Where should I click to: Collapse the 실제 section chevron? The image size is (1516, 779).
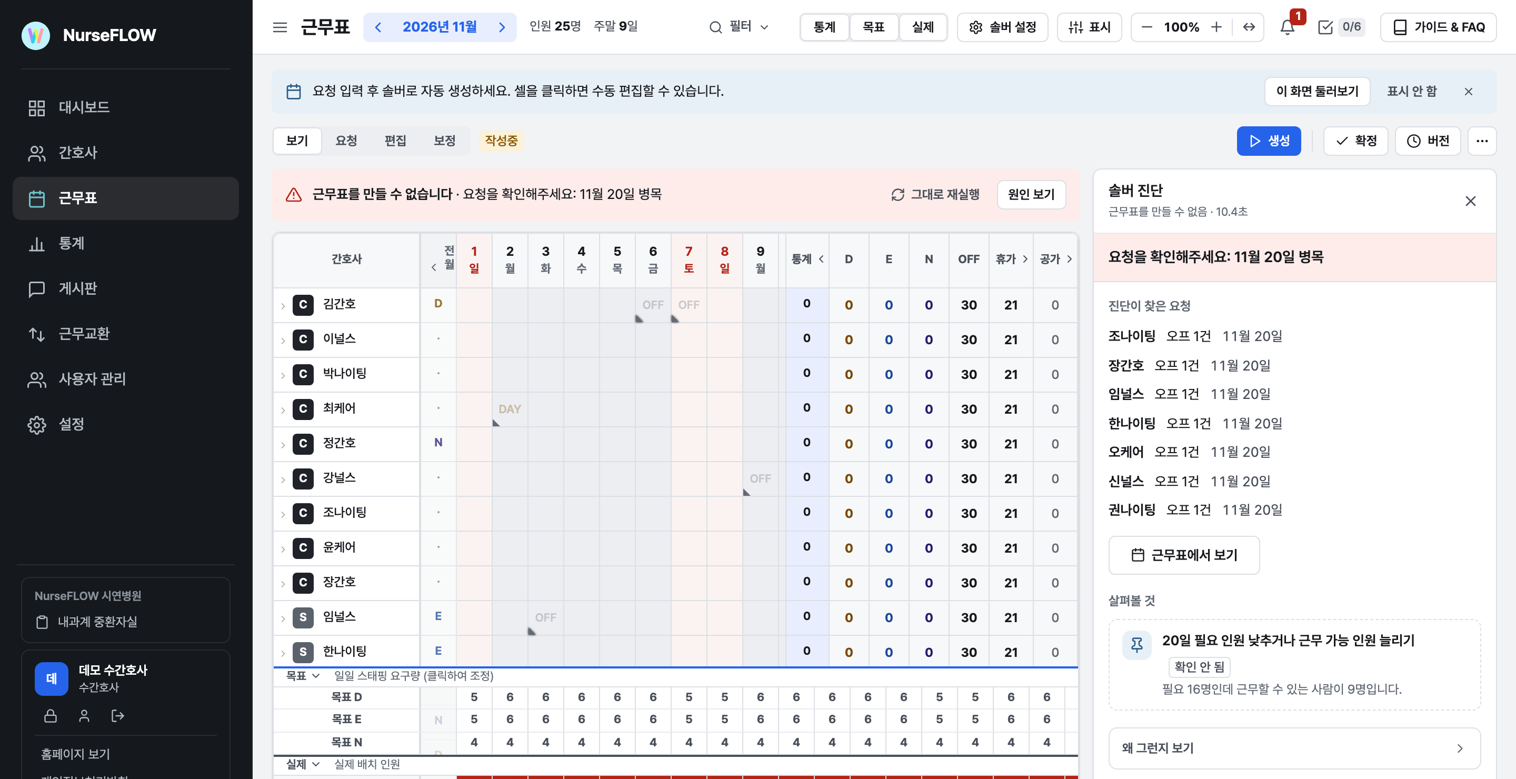coord(315,764)
